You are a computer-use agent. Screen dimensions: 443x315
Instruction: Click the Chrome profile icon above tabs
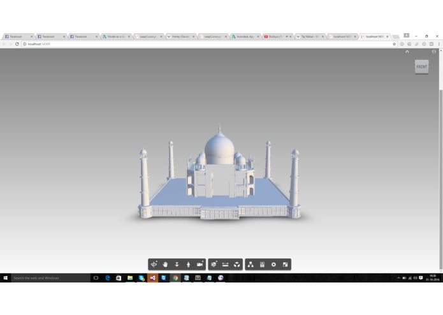(x=406, y=35)
